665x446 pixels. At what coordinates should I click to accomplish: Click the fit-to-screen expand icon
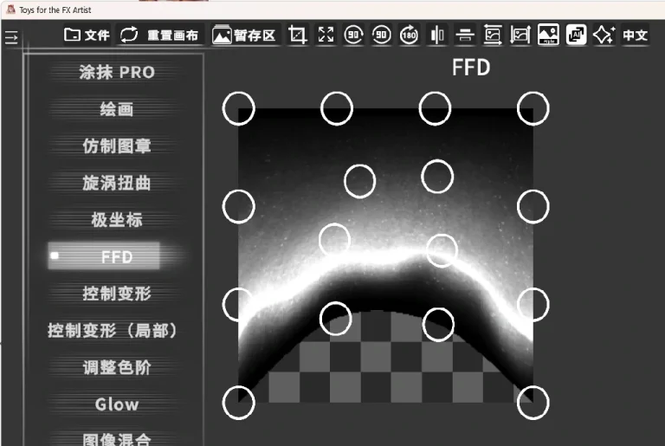pos(326,36)
